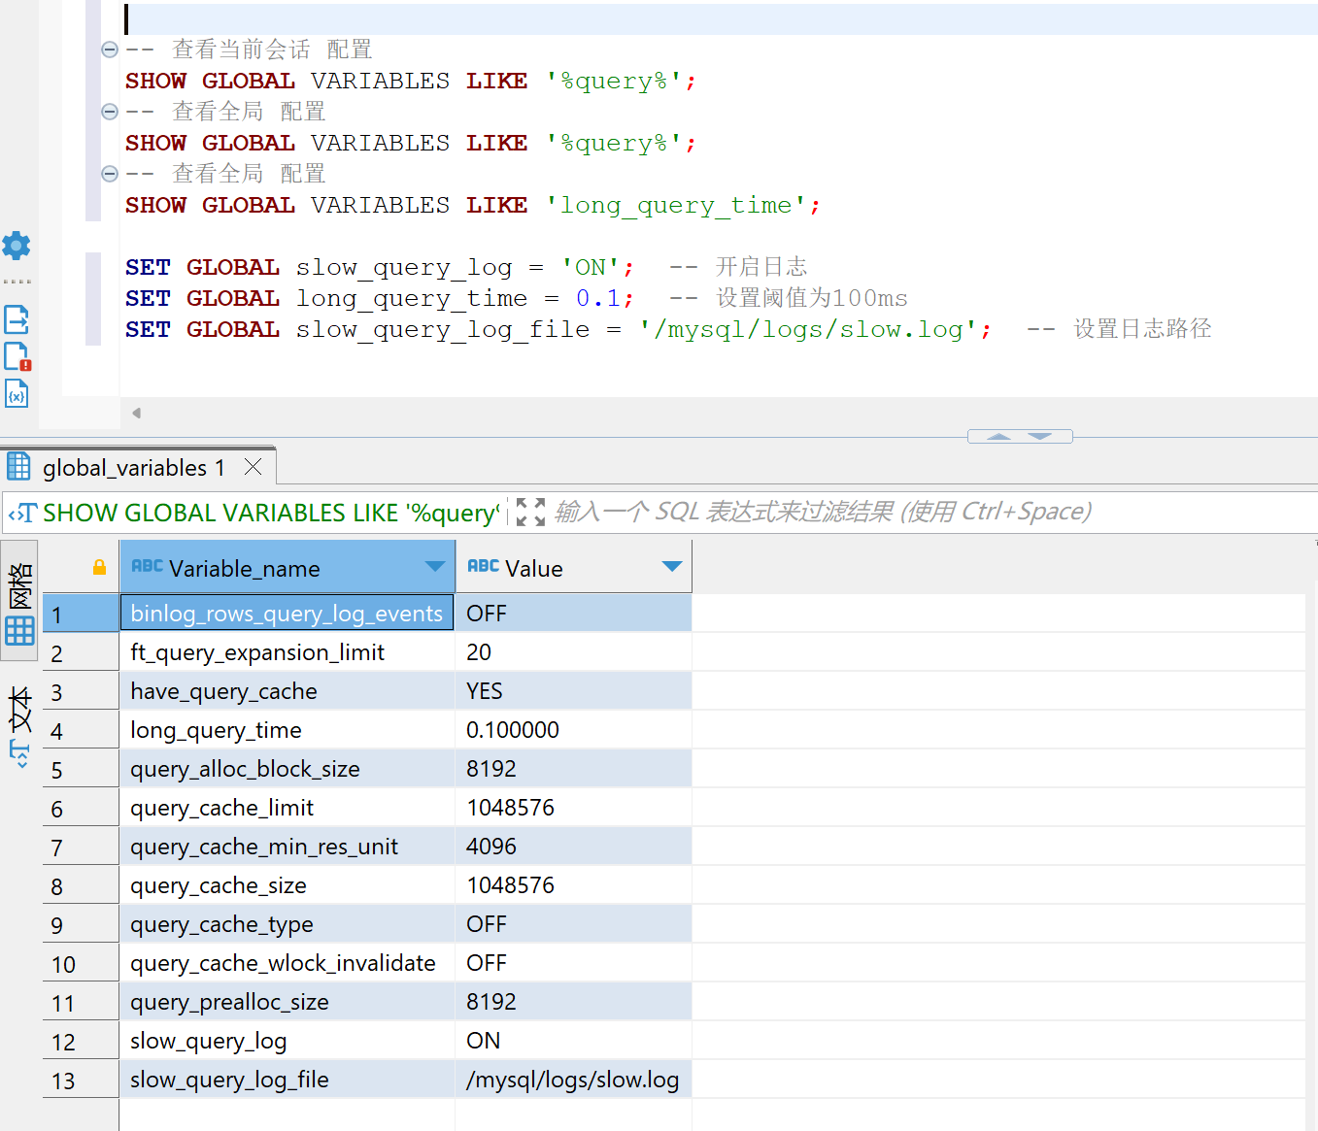1318x1131 pixels.
Task: Collapse the first comment block fold marker
Action: (110, 50)
